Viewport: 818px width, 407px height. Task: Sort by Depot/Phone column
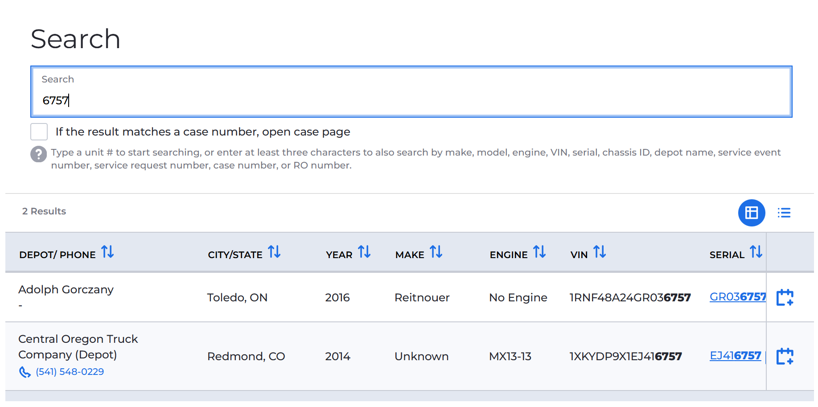pos(107,252)
